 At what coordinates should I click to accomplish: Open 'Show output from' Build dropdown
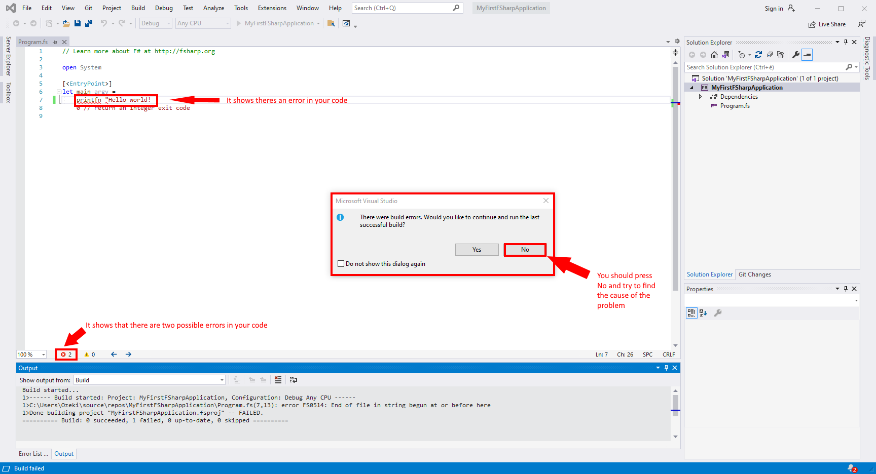[150, 380]
